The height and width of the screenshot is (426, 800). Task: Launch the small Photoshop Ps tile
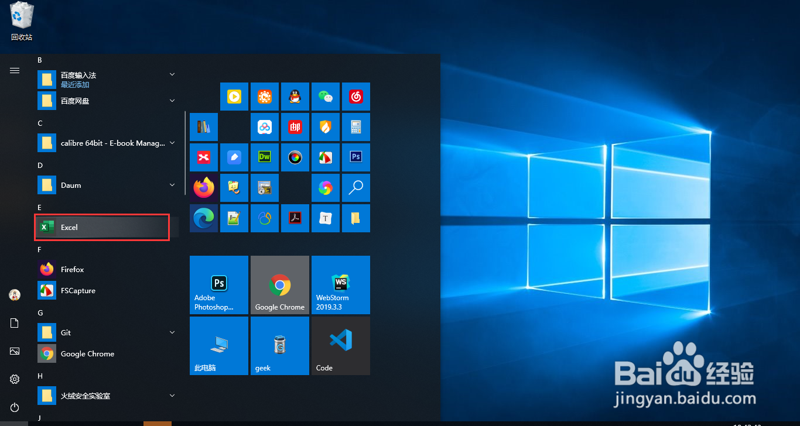(x=356, y=157)
